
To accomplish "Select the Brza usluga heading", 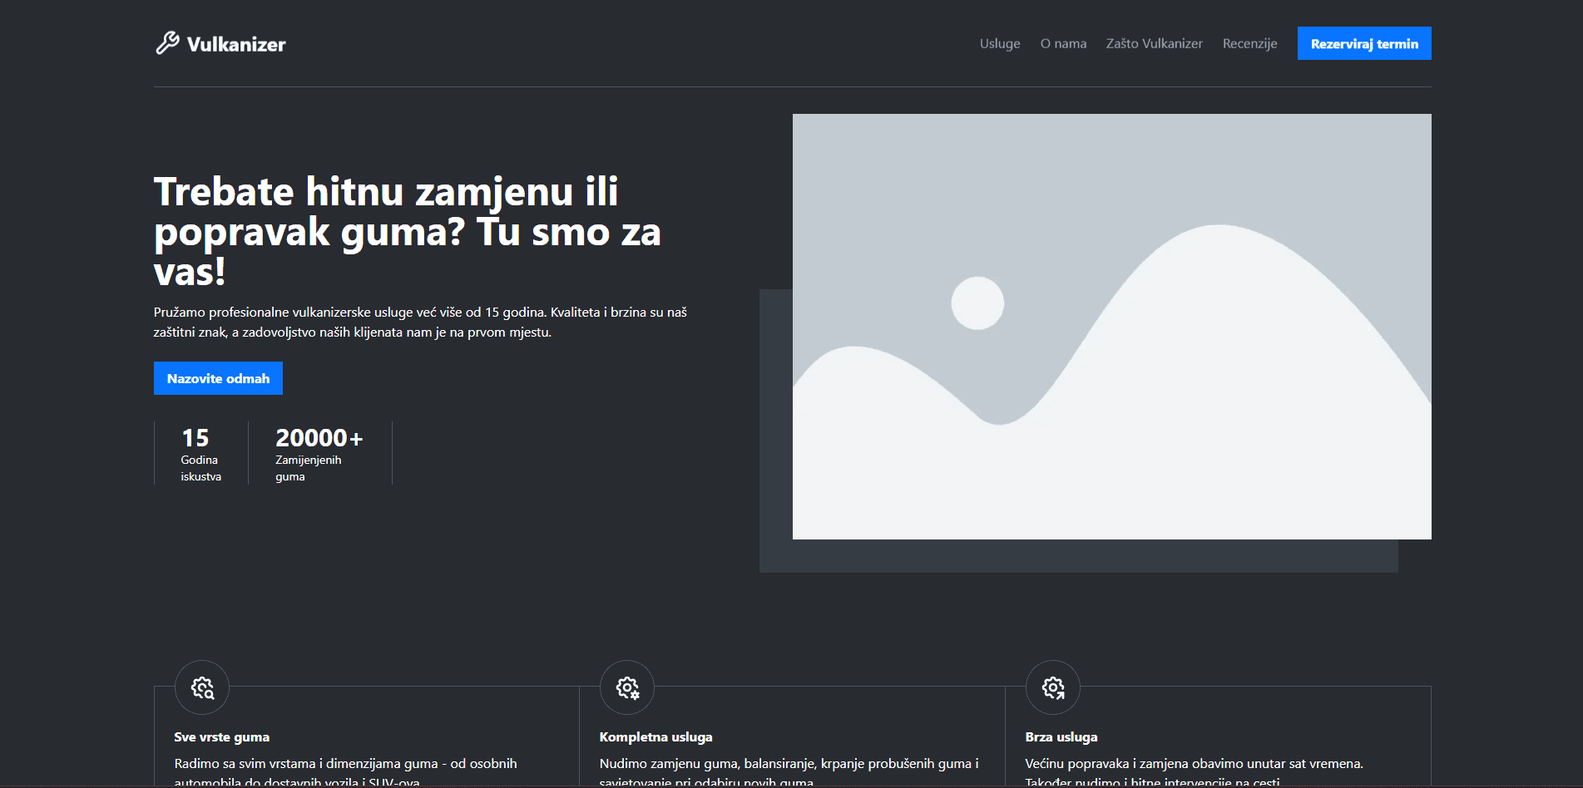I will [1061, 737].
